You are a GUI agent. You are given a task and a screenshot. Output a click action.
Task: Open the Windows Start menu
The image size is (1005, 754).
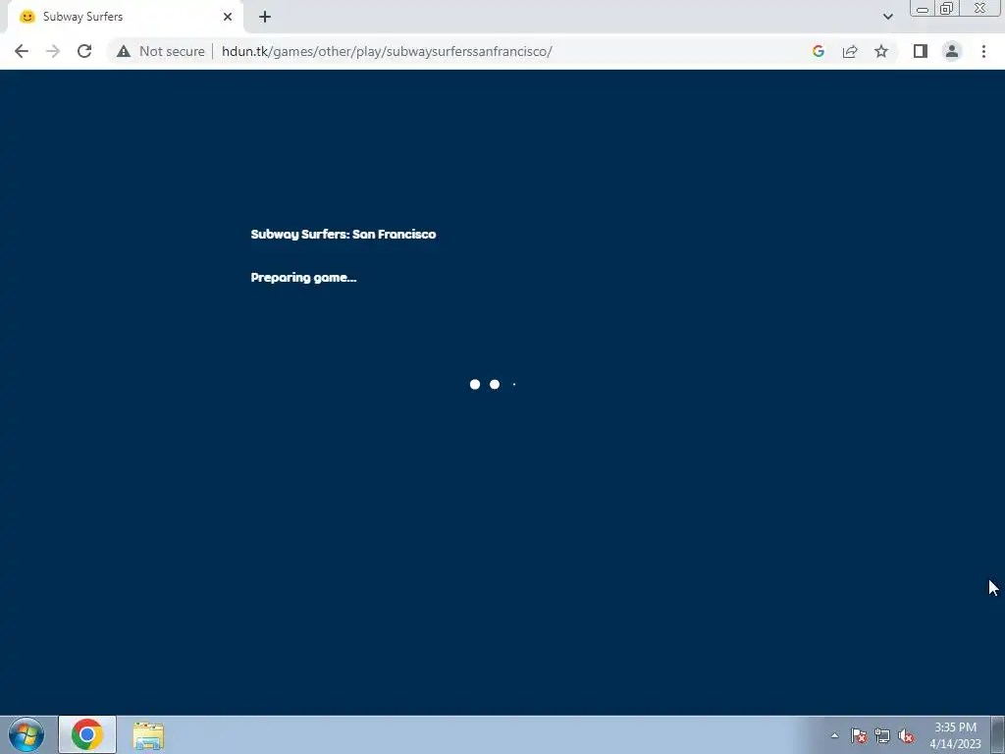pyautogui.click(x=26, y=734)
